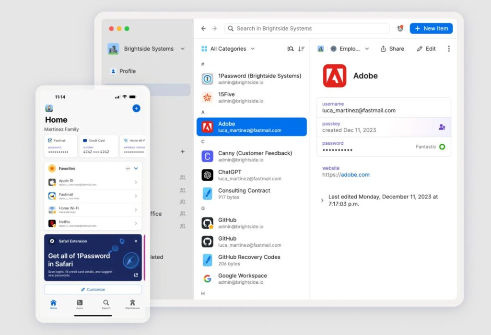The image size is (491, 335).
Task: Open Fastmail row chevron on phone
Action: (x=136, y=196)
